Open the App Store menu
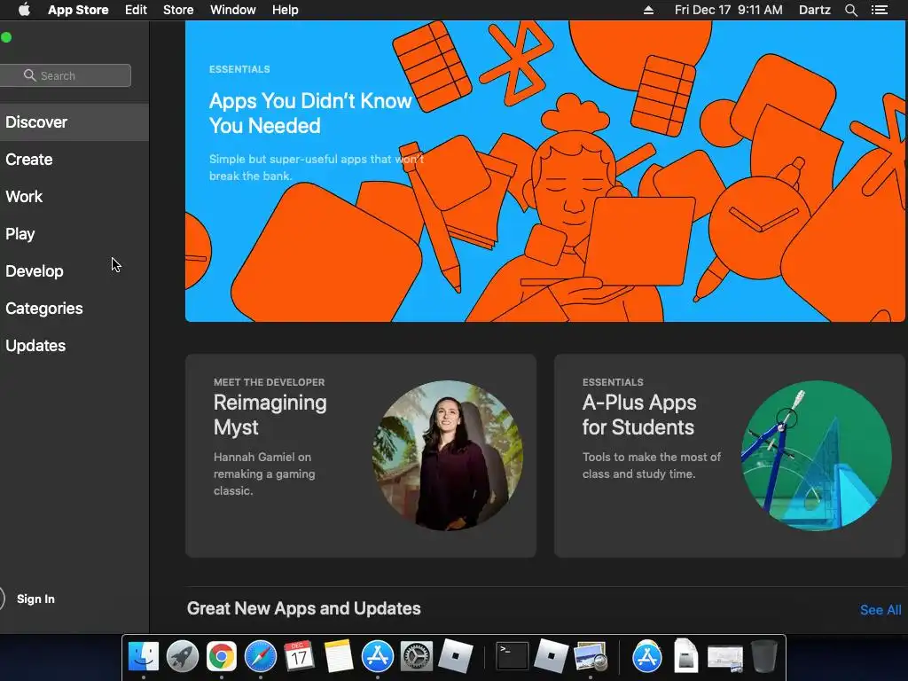Image resolution: width=908 pixels, height=681 pixels. pos(78,10)
